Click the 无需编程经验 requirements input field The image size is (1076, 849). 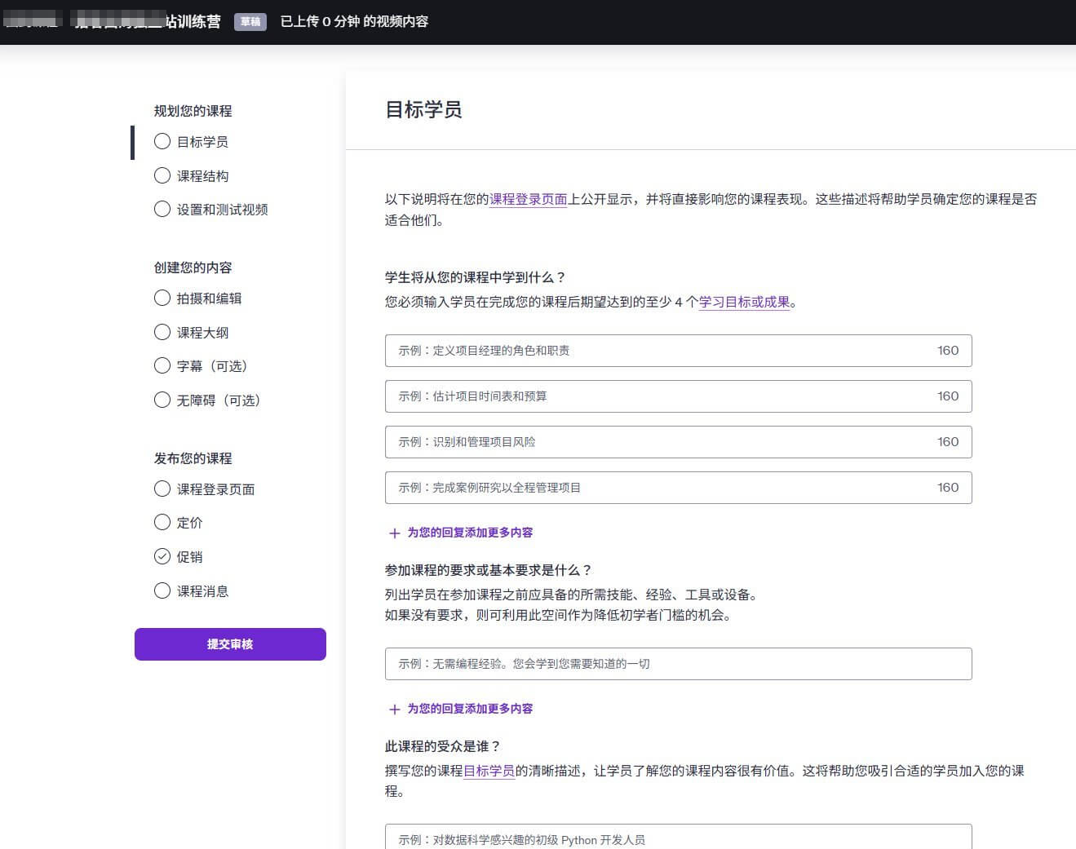(679, 664)
